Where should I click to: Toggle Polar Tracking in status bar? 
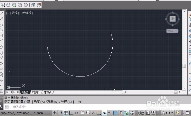(77, 113)
